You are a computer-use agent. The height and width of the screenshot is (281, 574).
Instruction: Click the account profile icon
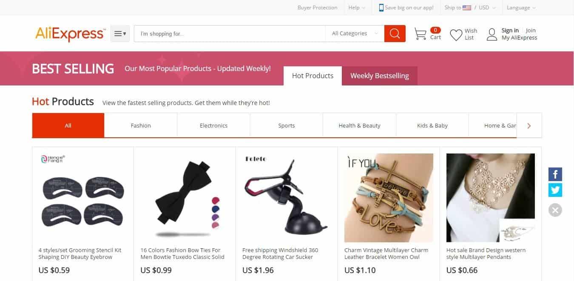492,34
